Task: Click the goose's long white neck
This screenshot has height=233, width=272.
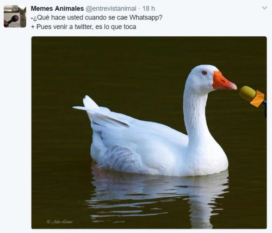Action: 196,115
